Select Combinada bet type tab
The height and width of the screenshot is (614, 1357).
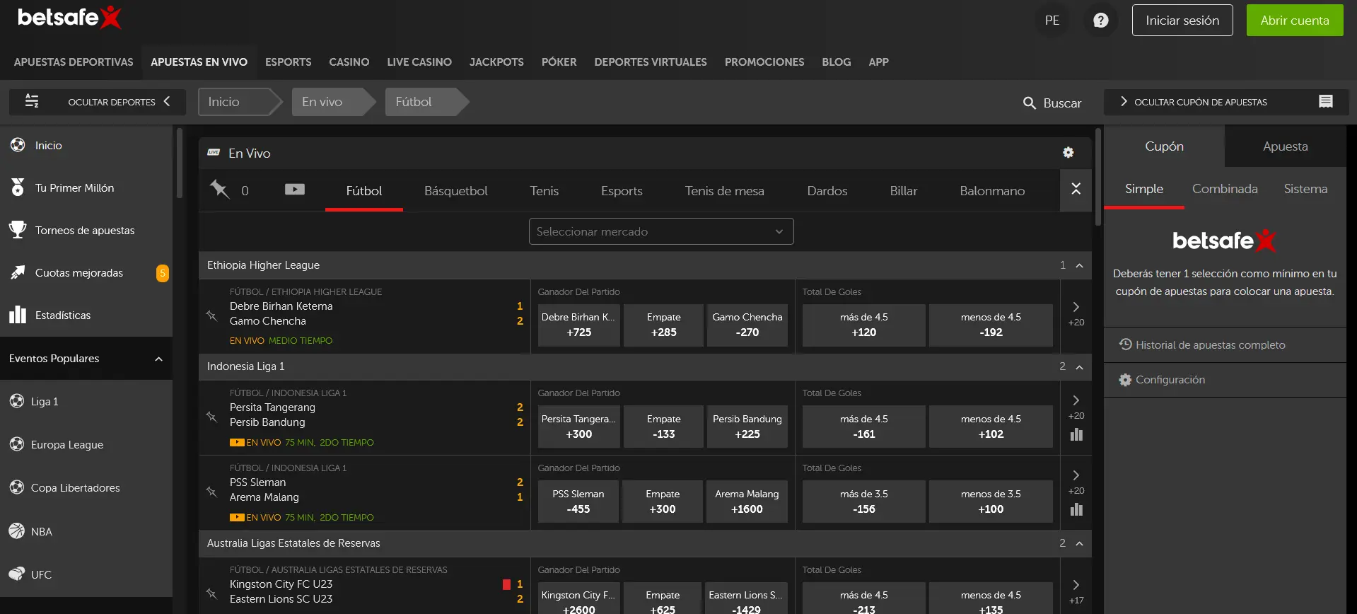click(1225, 189)
